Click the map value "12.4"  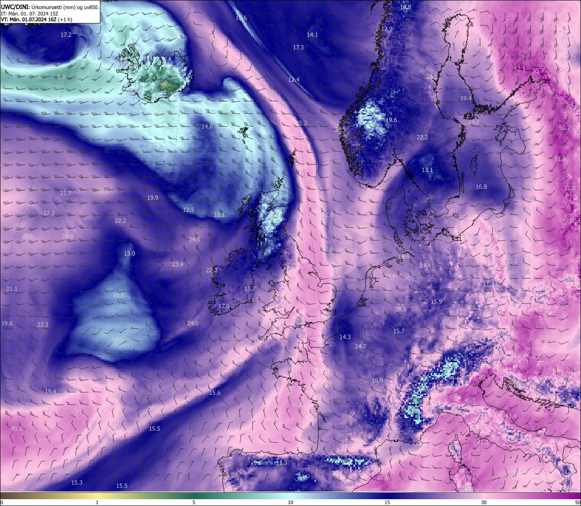tap(294, 80)
